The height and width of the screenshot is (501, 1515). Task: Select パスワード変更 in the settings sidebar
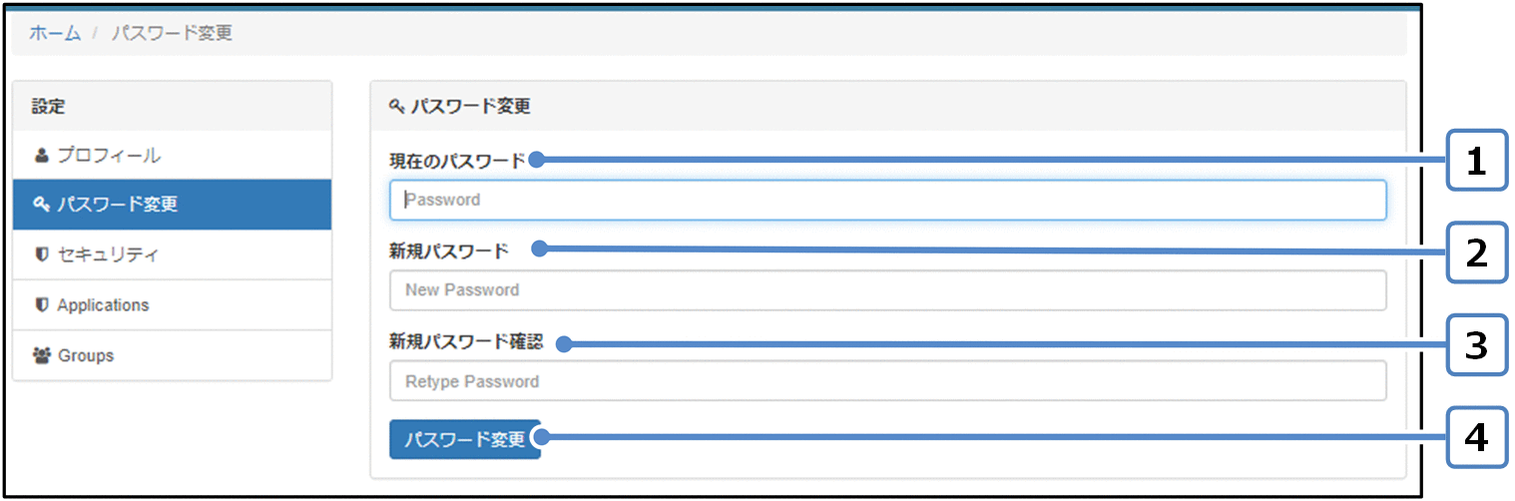(173, 205)
